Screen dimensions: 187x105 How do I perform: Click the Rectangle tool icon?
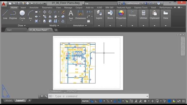tap(36, 12)
